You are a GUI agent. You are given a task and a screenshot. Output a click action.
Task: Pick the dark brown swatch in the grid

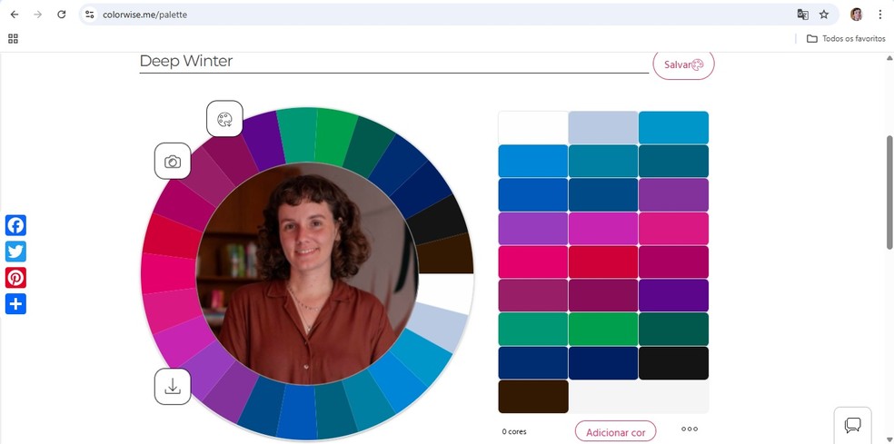(532, 397)
